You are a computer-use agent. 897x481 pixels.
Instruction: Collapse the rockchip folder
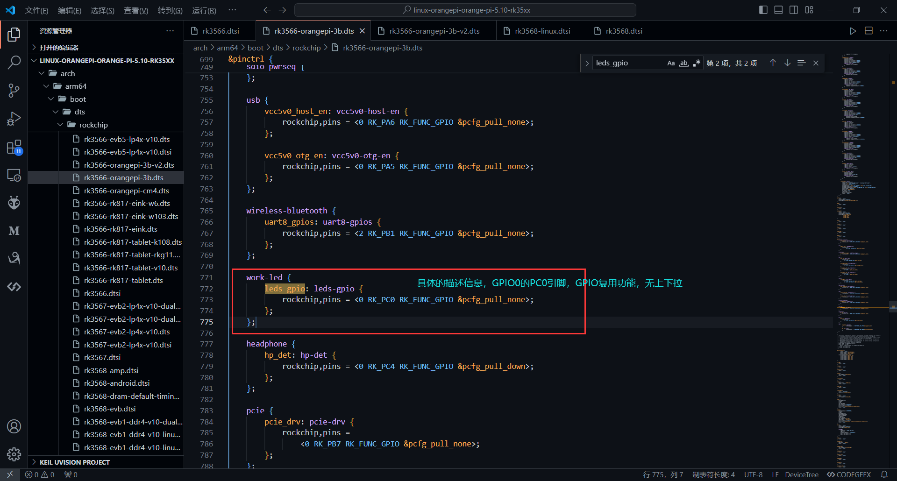point(106,125)
